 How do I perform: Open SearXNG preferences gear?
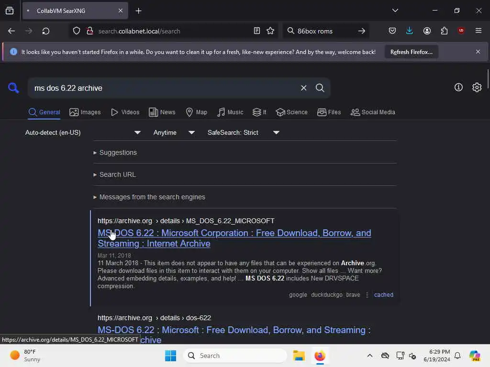pos(477,87)
